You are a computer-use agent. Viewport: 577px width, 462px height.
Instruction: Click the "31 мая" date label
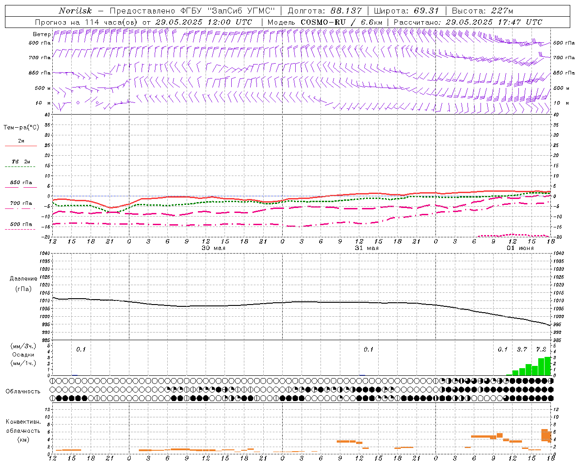pyautogui.click(x=367, y=248)
